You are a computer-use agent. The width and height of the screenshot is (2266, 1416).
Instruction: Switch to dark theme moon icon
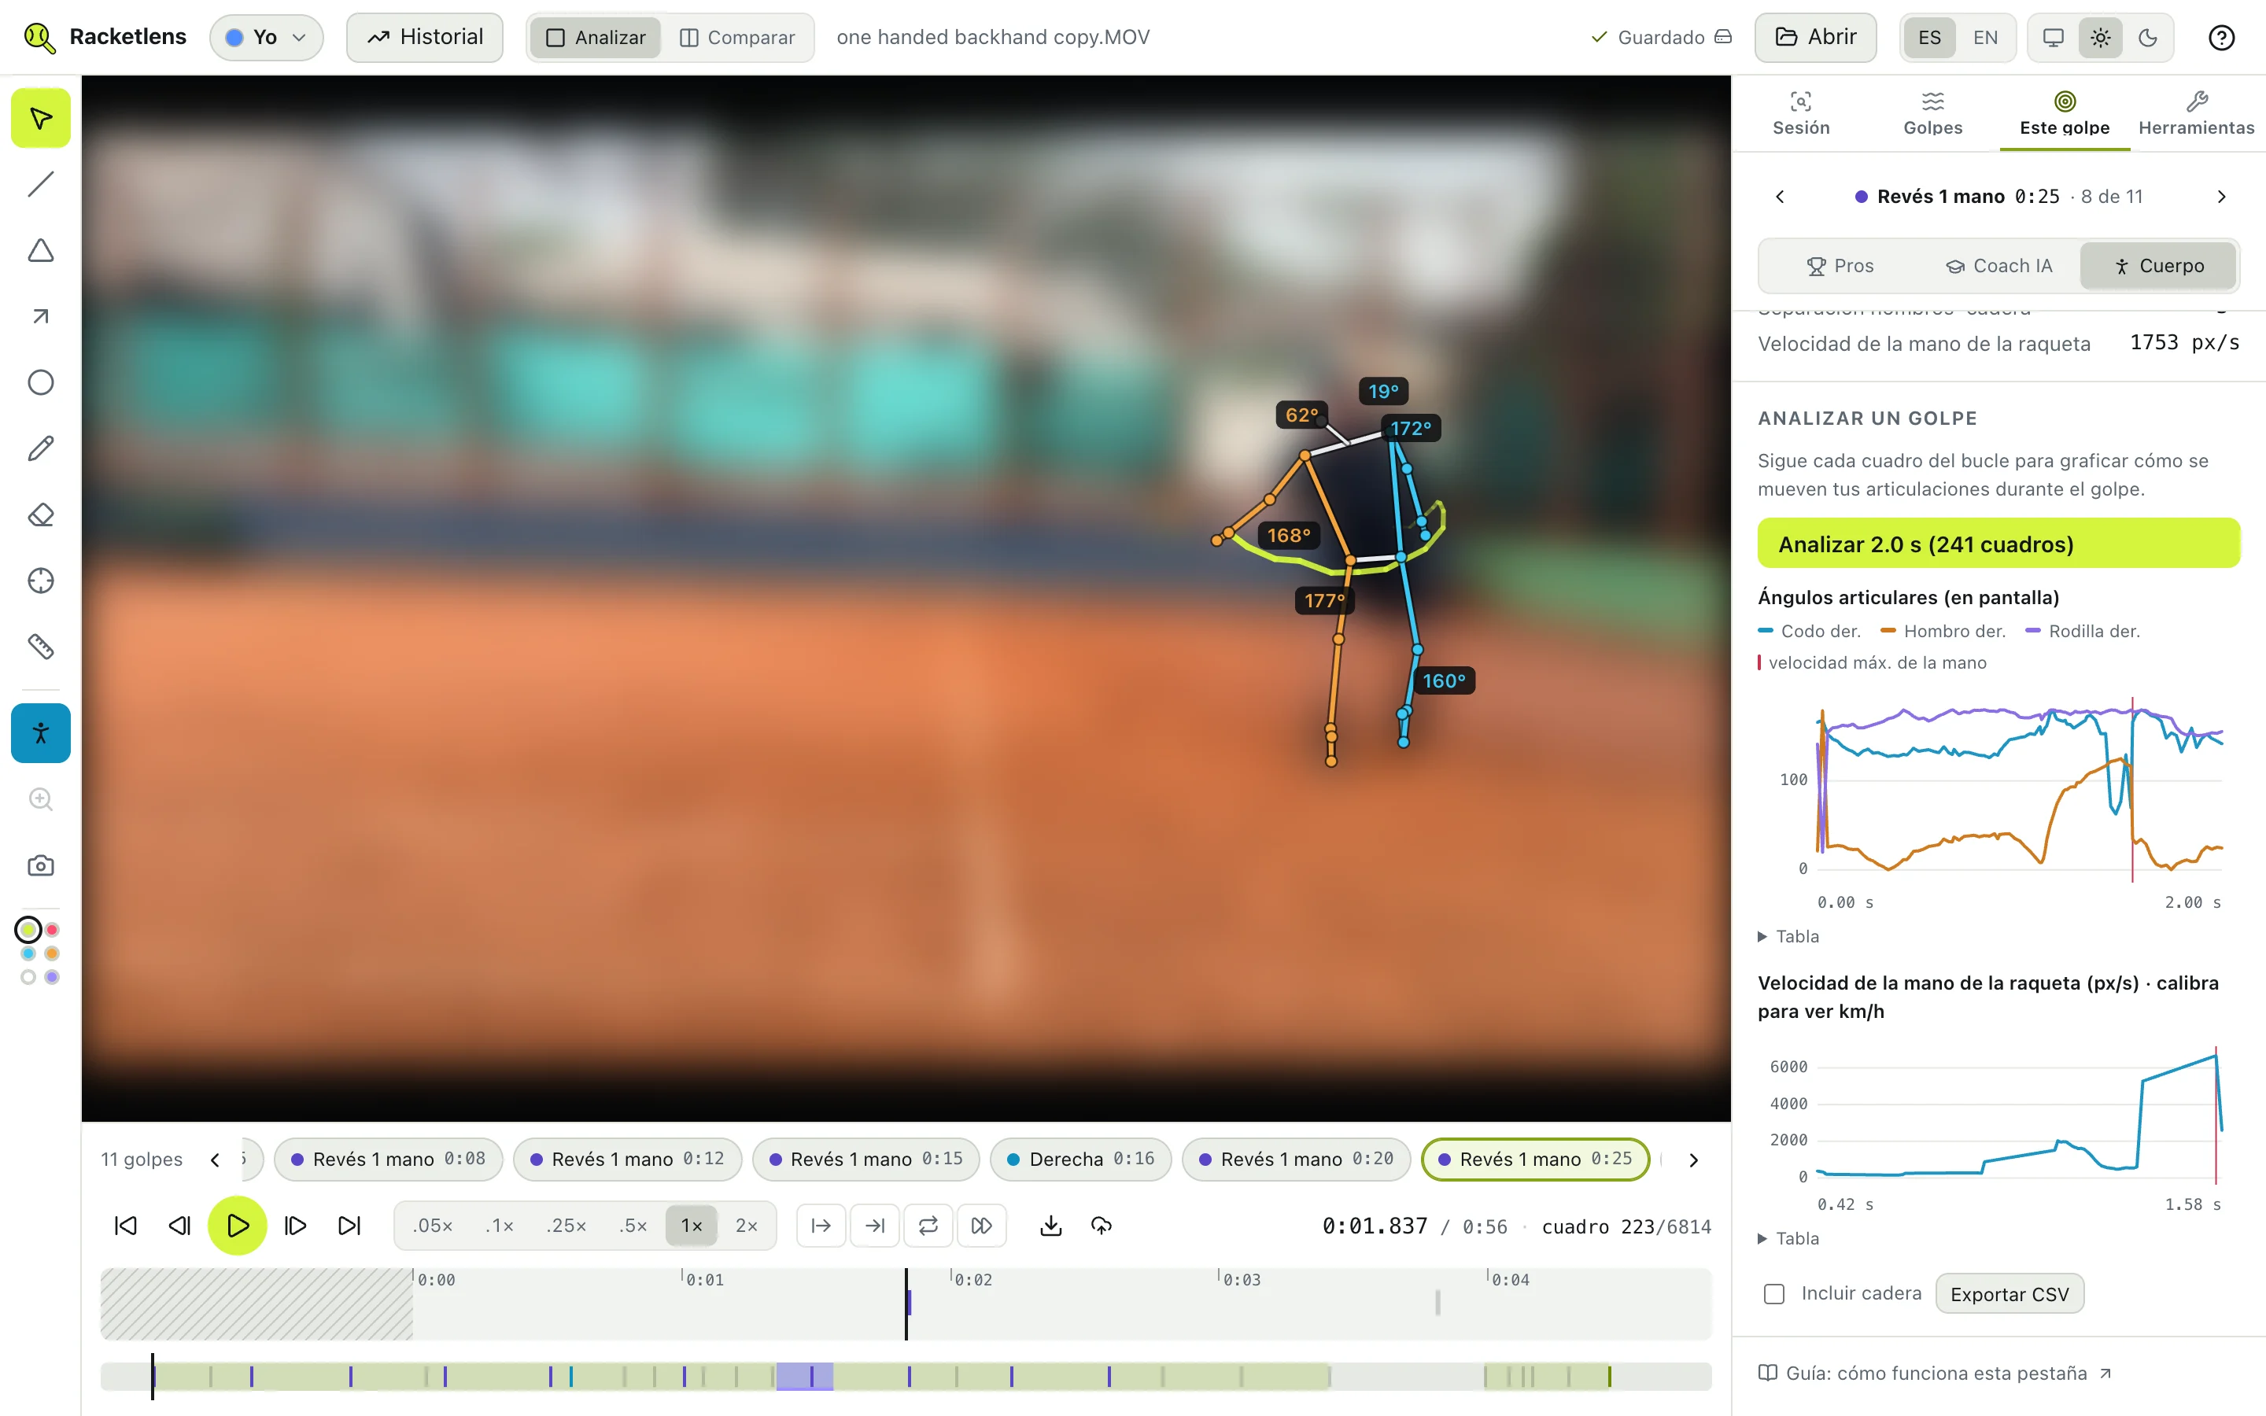(x=2148, y=38)
